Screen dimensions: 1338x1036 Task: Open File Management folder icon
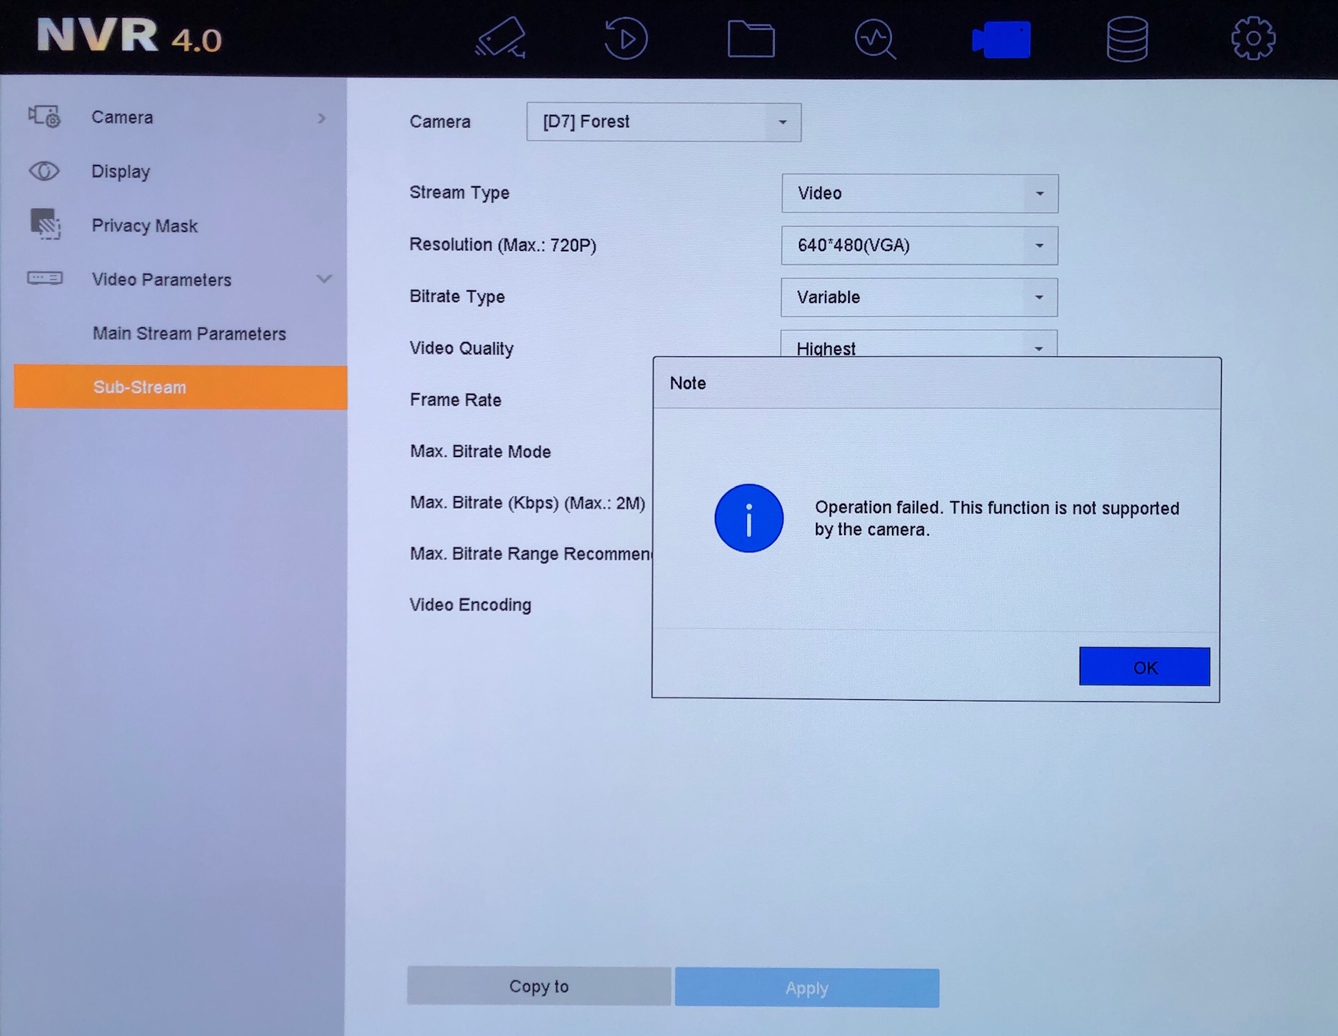pos(750,38)
